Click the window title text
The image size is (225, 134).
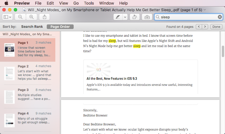[x=115, y=10]
